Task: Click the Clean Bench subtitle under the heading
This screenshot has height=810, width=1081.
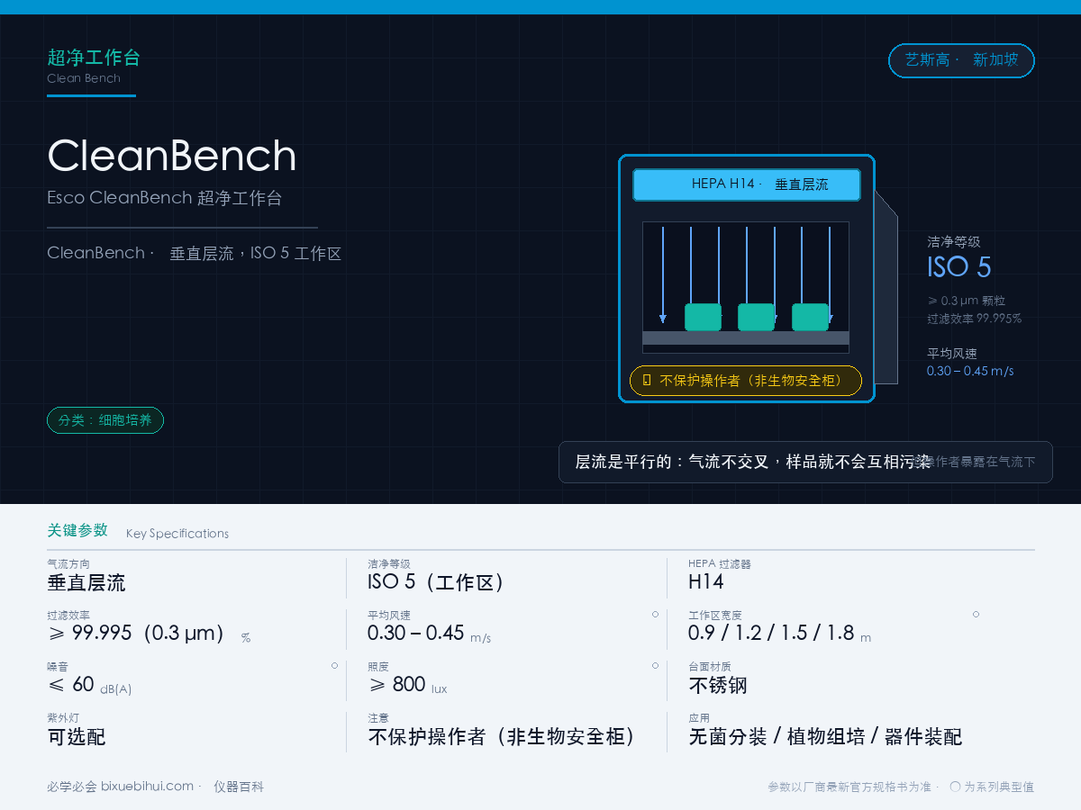Action: [84, 78]
